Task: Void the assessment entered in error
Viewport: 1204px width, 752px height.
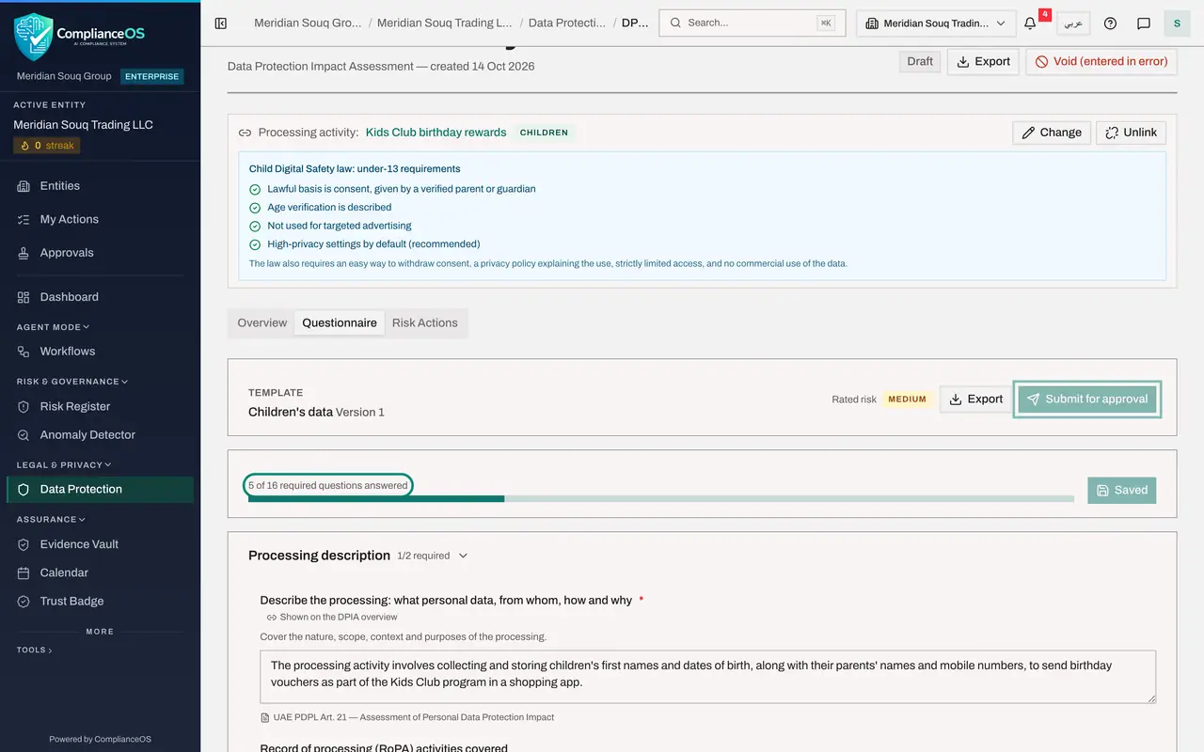Action: 1101,61
